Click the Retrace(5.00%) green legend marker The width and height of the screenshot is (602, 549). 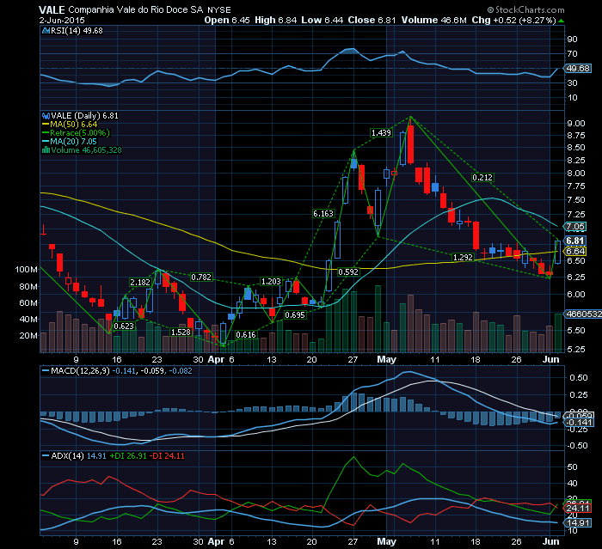point(43,132)
